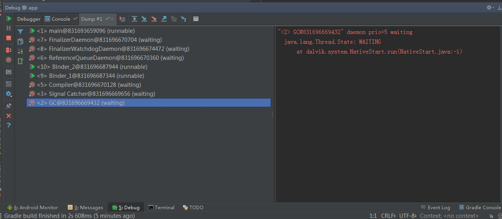Open the Terminal tool window

[x=161, y=208]
